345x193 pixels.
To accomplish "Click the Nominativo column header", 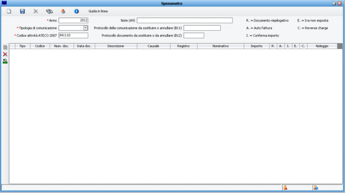I will coord(220,46).
